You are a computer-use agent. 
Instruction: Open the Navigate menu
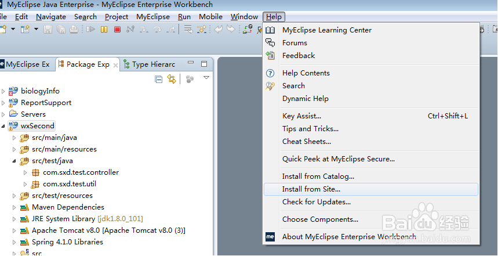[x=51, y=16]
